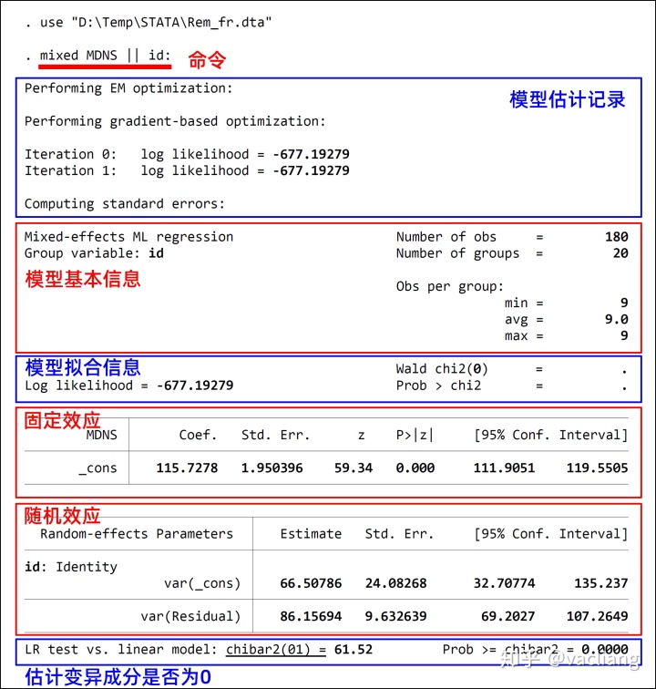Click the "Coef." column header
This screenshot has height=689, width=656.
point(198,435)
